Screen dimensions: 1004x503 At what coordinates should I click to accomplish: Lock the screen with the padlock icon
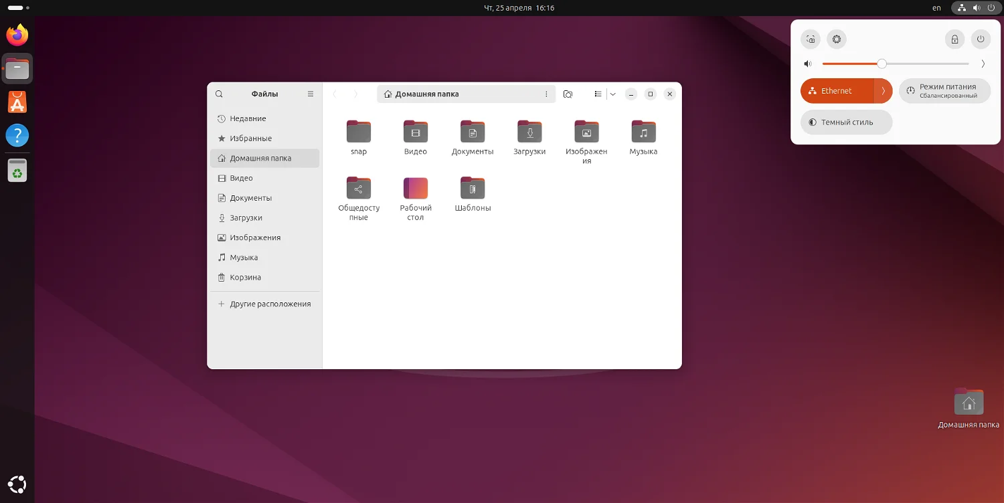[x=954, y=39]
